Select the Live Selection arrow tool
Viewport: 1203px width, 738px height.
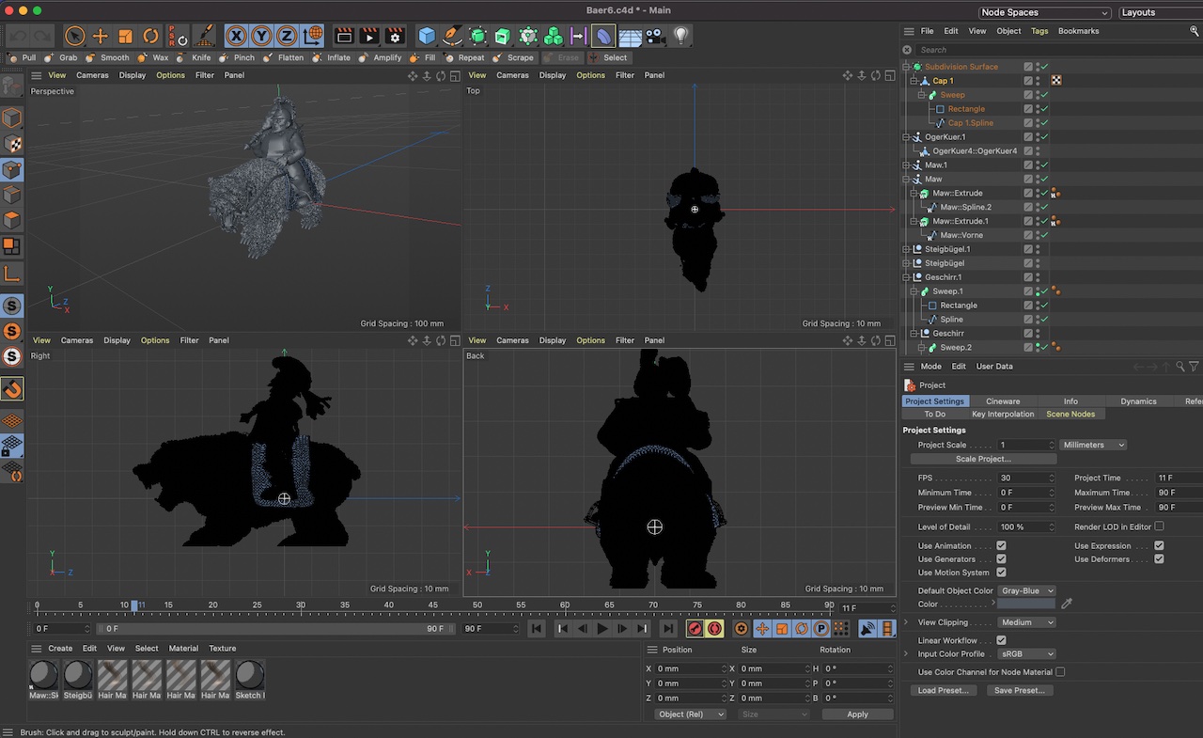[x=74, y=36]
